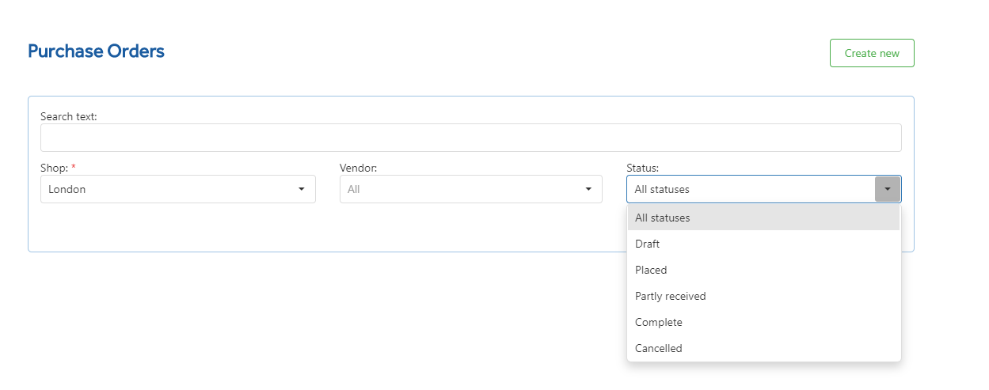Click the All statuses text in Status field
Screen dimensions: 989x390
(662, 189)
